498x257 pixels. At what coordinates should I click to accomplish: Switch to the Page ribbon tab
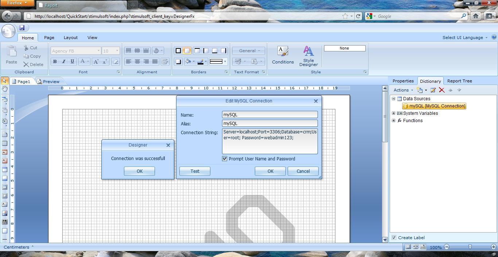click(x=49, y=38)
